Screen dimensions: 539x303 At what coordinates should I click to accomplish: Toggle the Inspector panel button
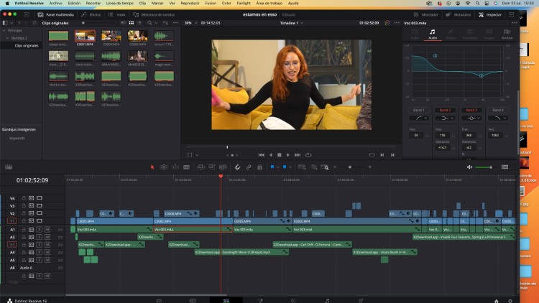click(x=490, y=15)
